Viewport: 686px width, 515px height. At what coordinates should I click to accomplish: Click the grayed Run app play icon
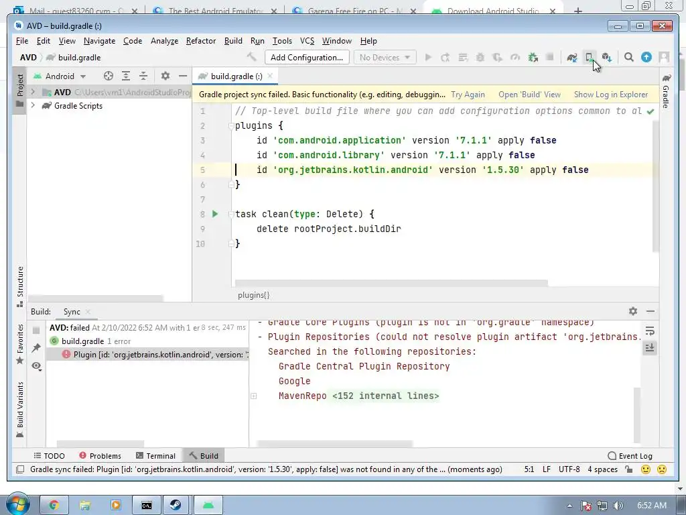[x=428, y=58]
